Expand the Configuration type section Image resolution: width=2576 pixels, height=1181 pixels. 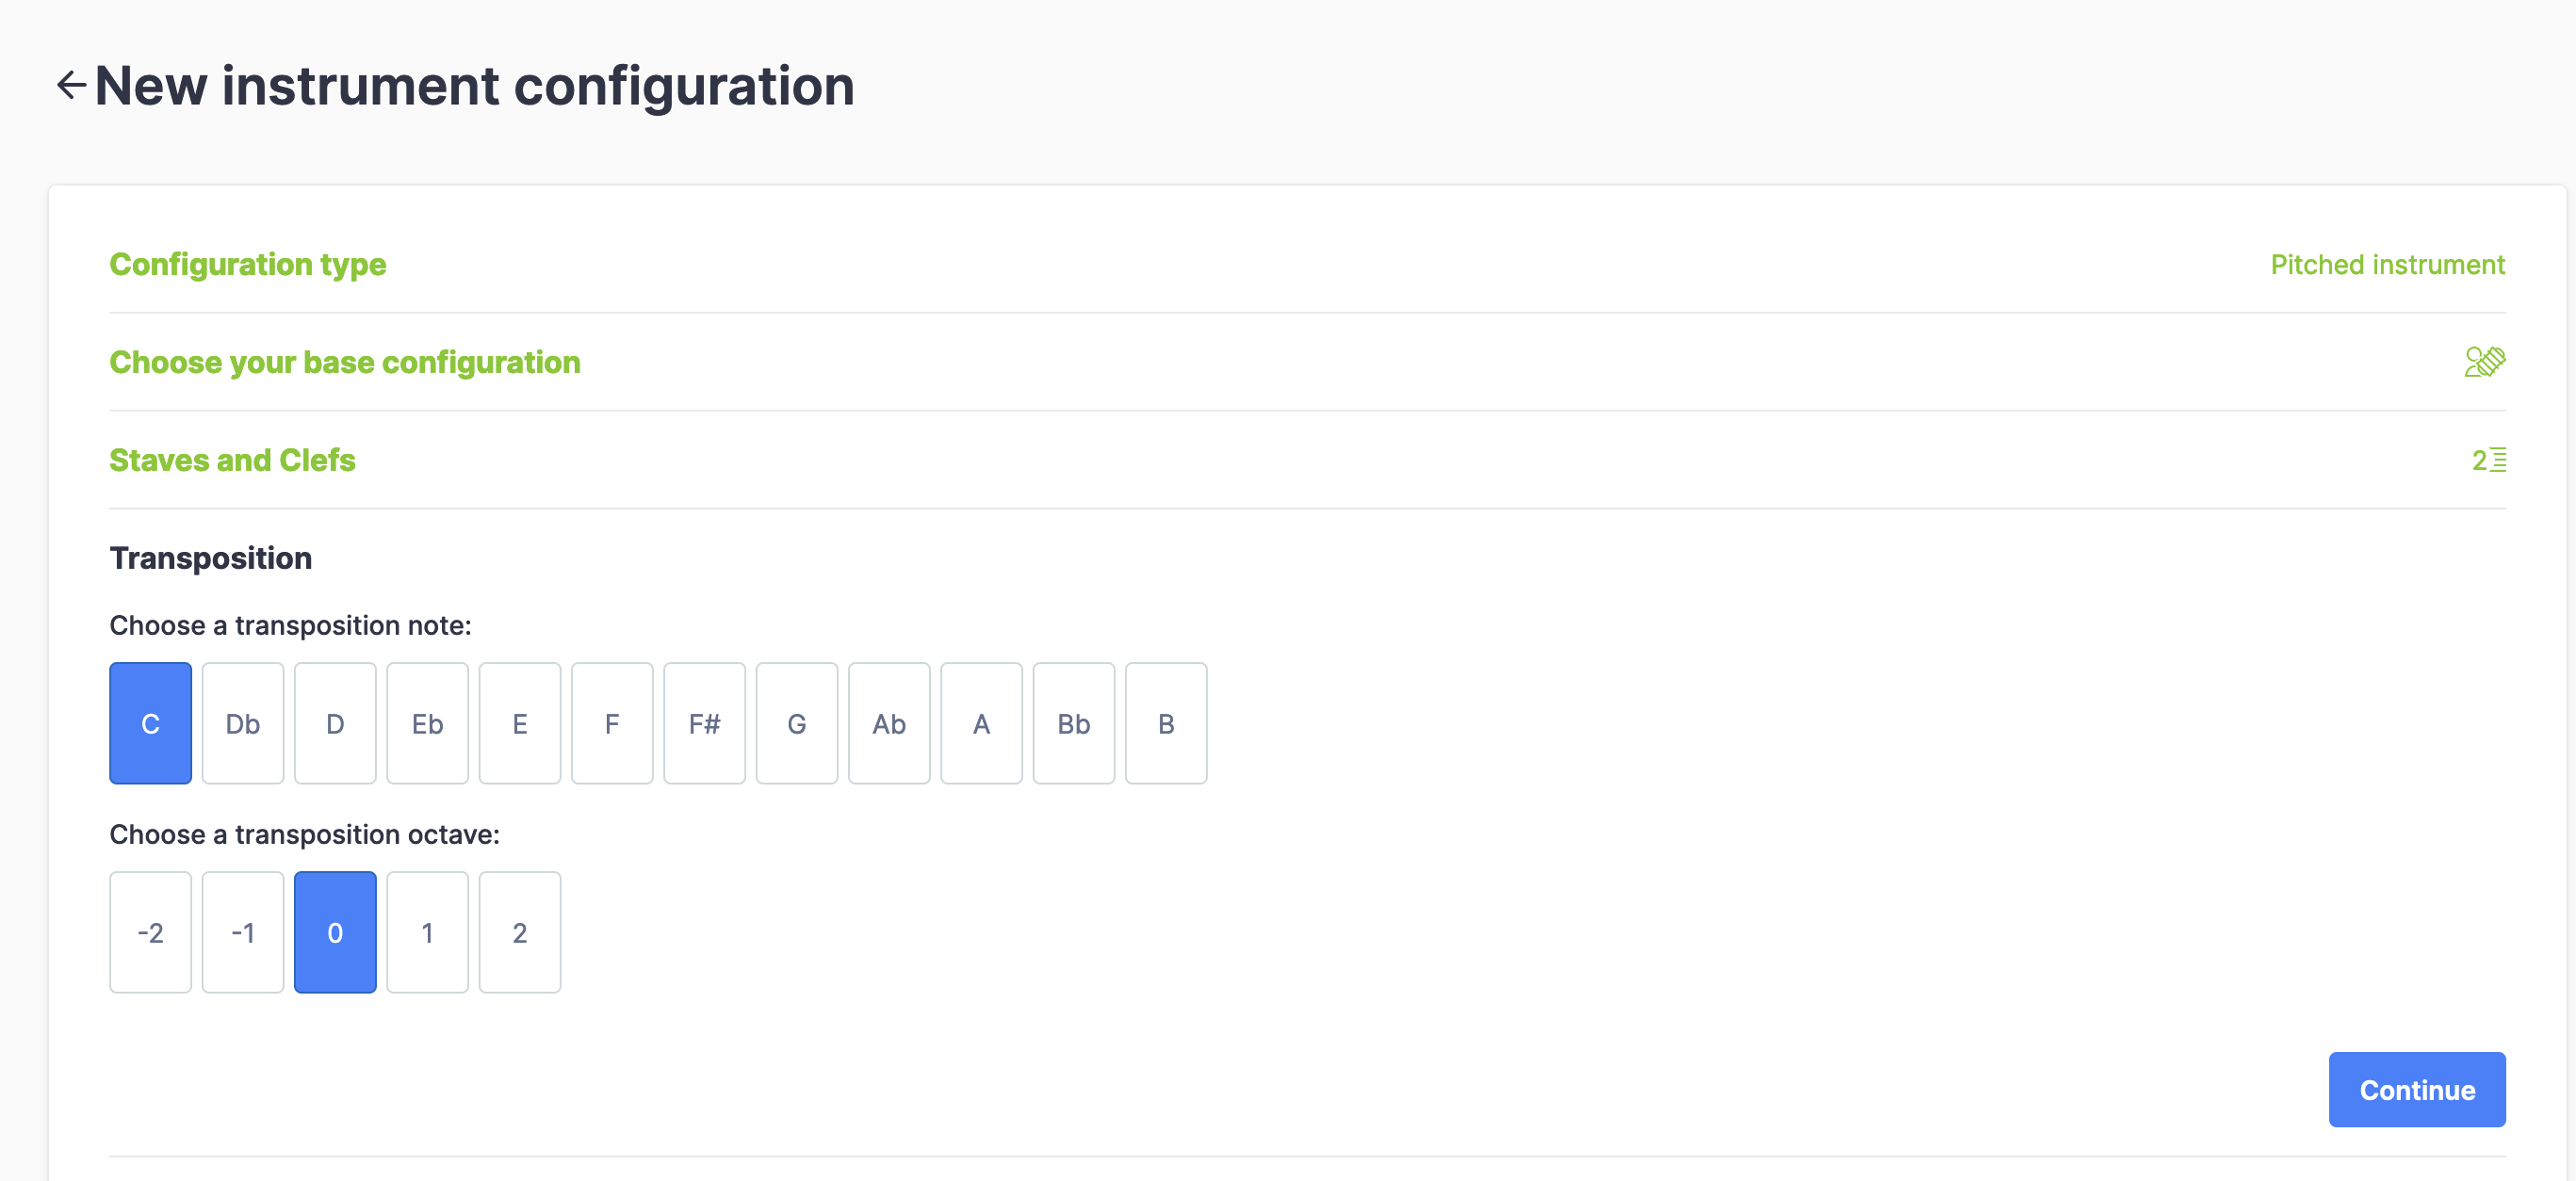click(x=248, y=264)
